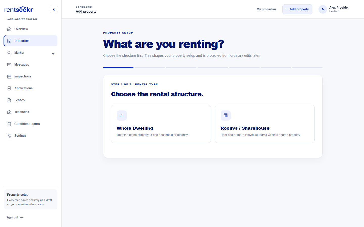Open the Leases section
This screenshot has height=227, width=364.
(31, 100)
